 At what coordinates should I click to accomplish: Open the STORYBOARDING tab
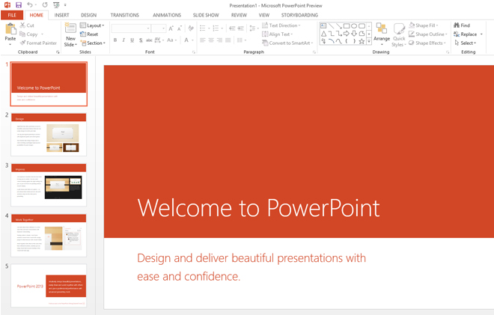299,15
